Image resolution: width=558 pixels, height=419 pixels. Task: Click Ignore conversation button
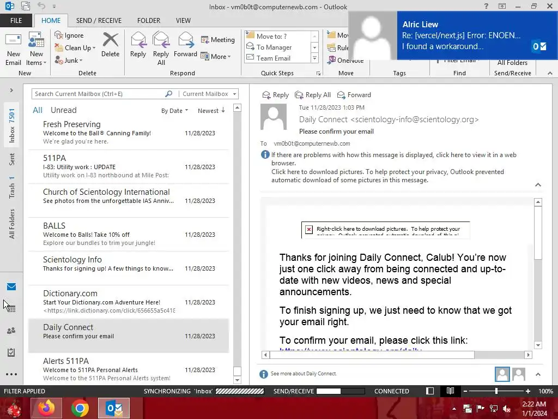coord(69,35)
